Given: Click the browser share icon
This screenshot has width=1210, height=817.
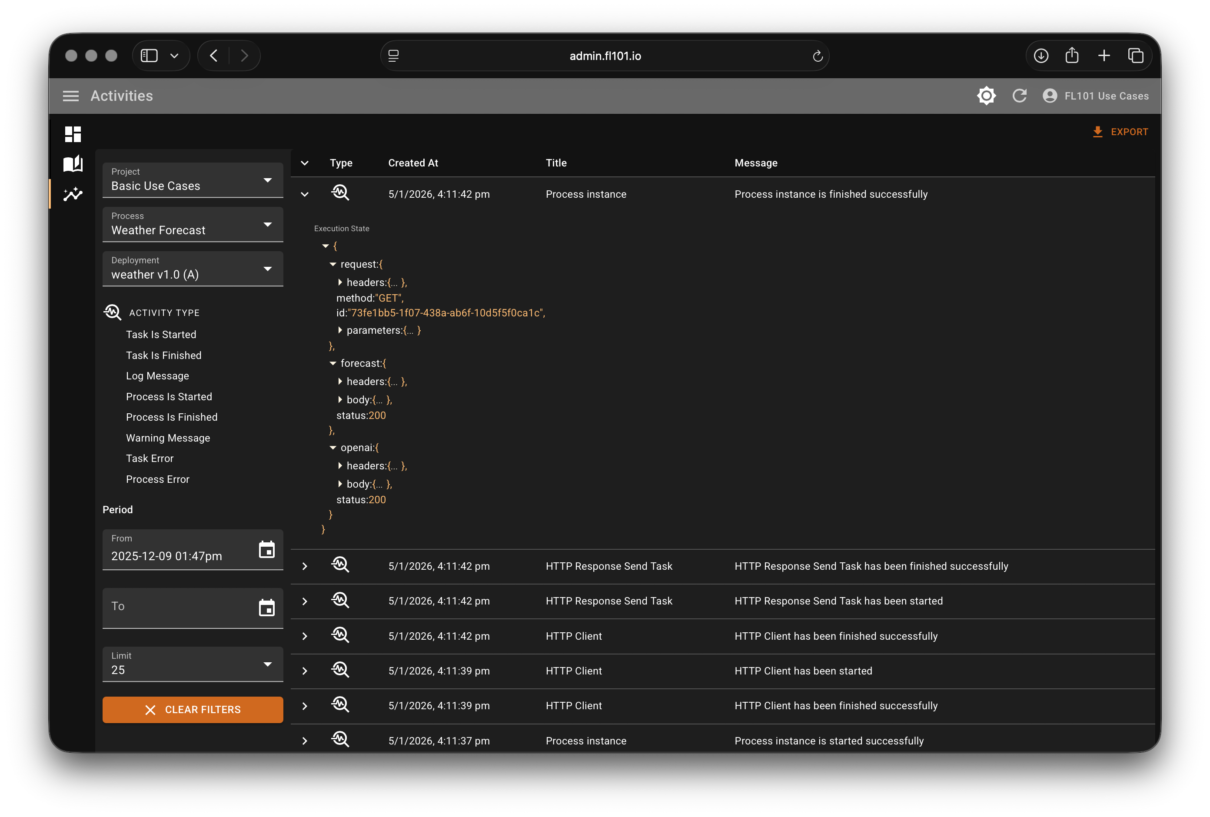Looking at the screenshot, I should [1071, 56].
